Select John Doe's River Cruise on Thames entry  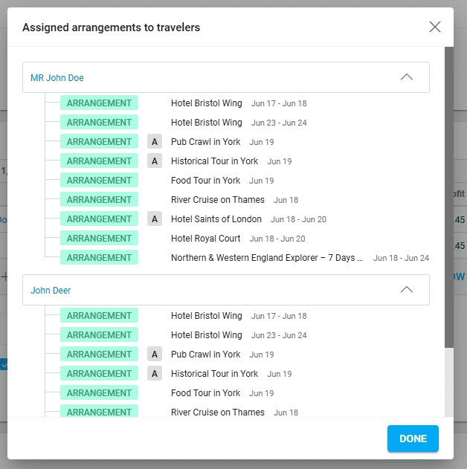(218, 200)
